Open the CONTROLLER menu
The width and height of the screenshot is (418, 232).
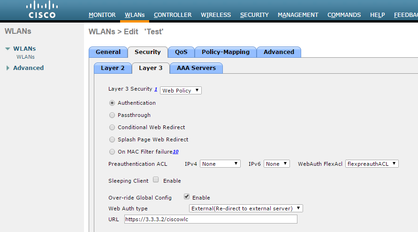(173, 15)
